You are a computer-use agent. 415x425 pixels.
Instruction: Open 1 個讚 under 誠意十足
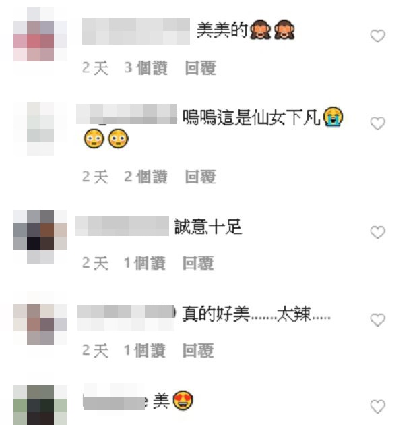click(145, 263)
